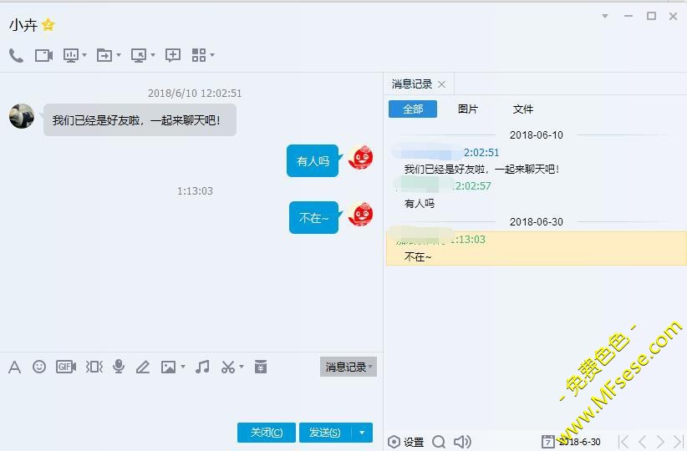Click the voice message microphone icon

[119, 367]
